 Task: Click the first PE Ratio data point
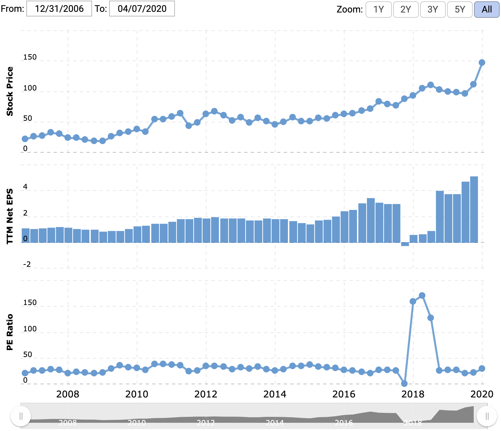25,373
